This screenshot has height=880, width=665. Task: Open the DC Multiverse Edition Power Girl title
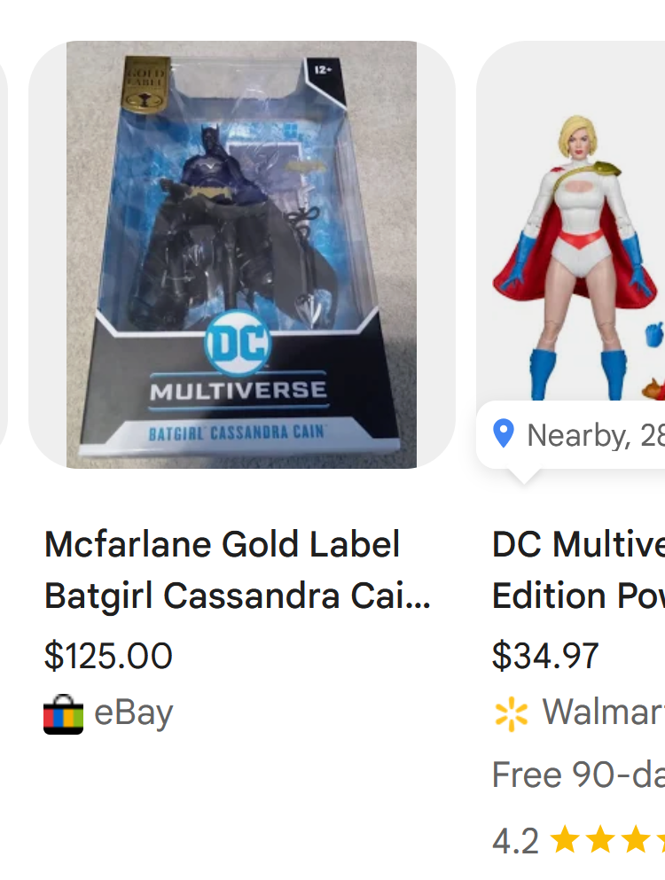pyautogui.click(x=578, y=570)
